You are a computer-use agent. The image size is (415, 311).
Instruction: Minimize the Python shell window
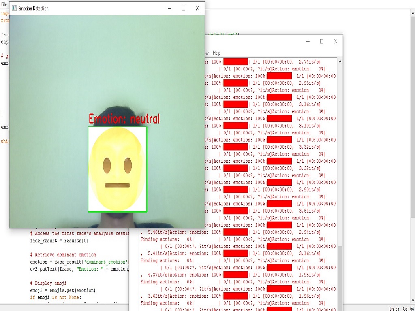click(x=308, y=42)
